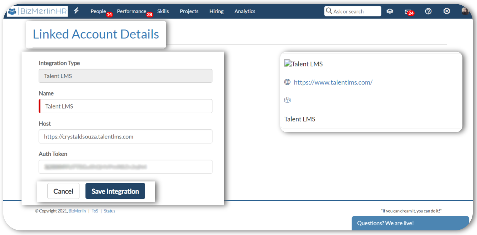The height and width of the screenshot is (235, 477).
Task: Click the Cancel button
Action: tap(63, 191)
